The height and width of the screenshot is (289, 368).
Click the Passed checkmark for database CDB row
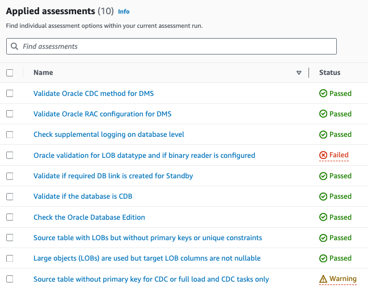tap(323, 196)
